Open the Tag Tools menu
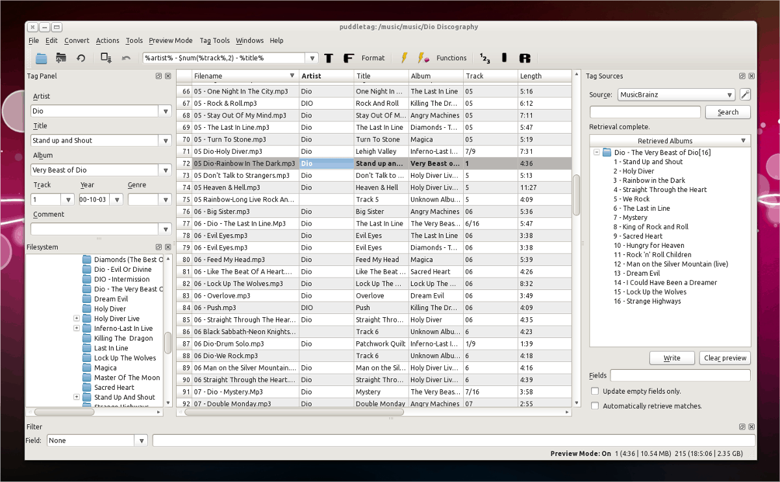This screenshot has height=482, width=780. [x=214, y=40]
